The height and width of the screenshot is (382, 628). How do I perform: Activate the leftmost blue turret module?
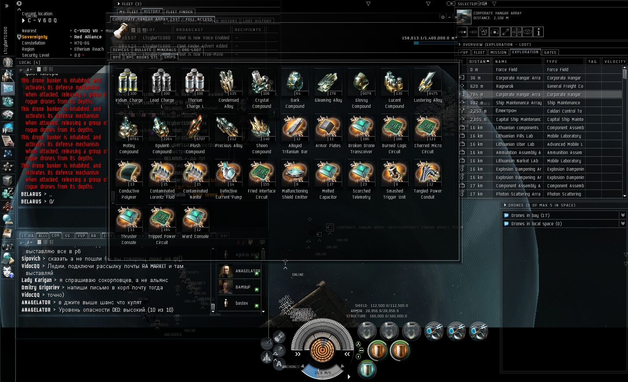click(x=434, y=331)
